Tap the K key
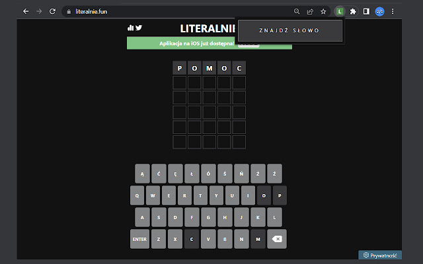Viewport: 423px width, 264px height. pyautogui.click(x=258, y=217)
